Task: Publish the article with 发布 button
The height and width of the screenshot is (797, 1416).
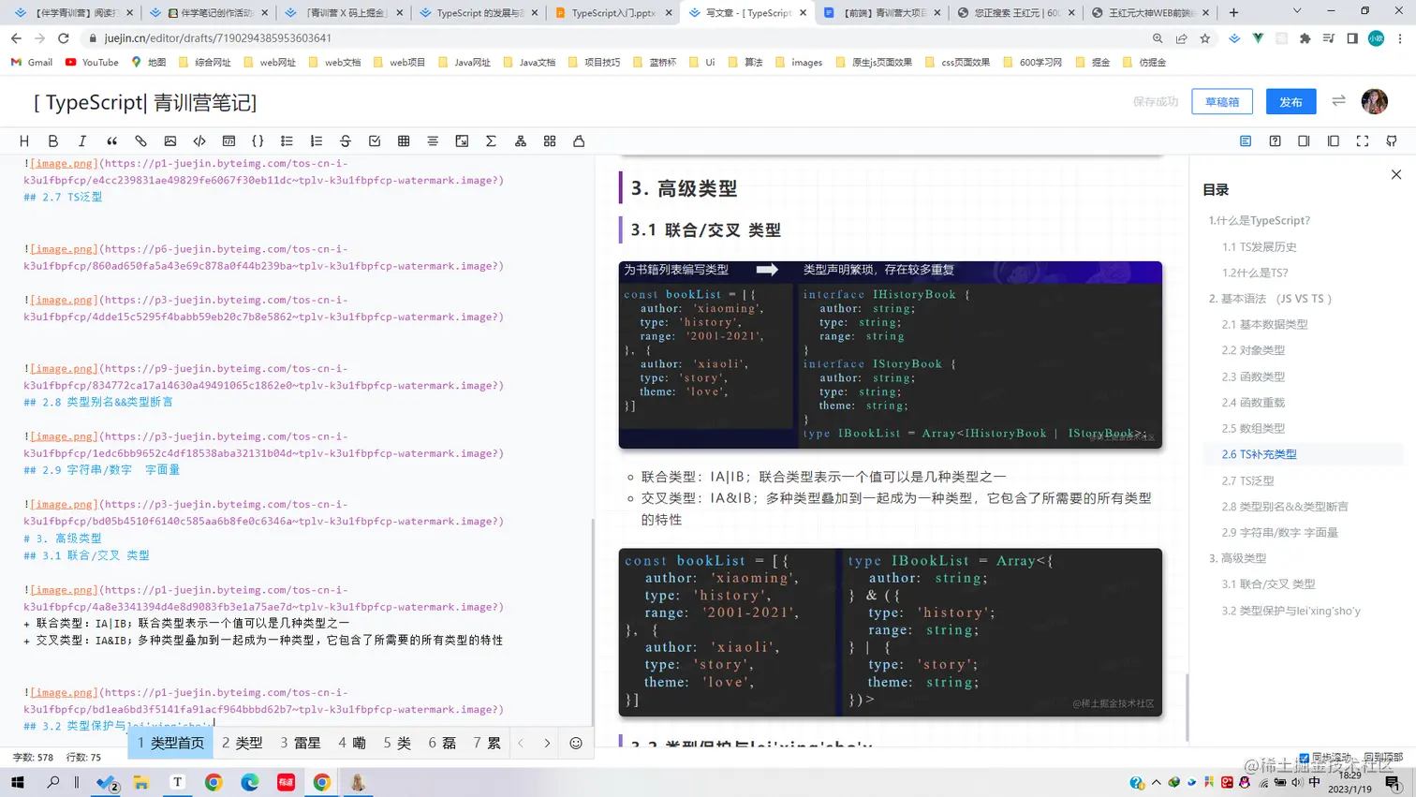Action: (1291, 101)
